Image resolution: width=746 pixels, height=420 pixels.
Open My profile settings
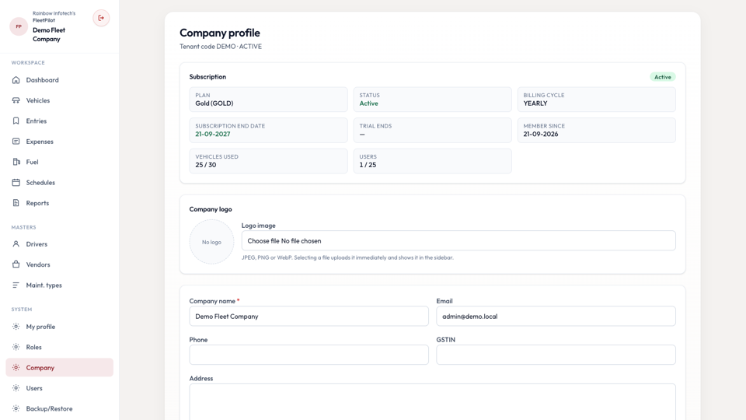60,327
